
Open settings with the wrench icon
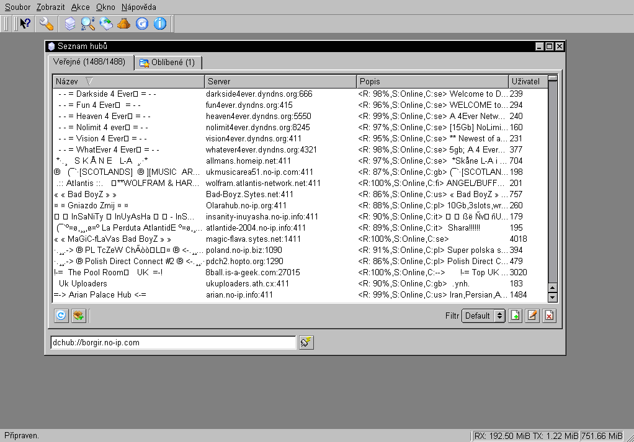pos(46,24)
